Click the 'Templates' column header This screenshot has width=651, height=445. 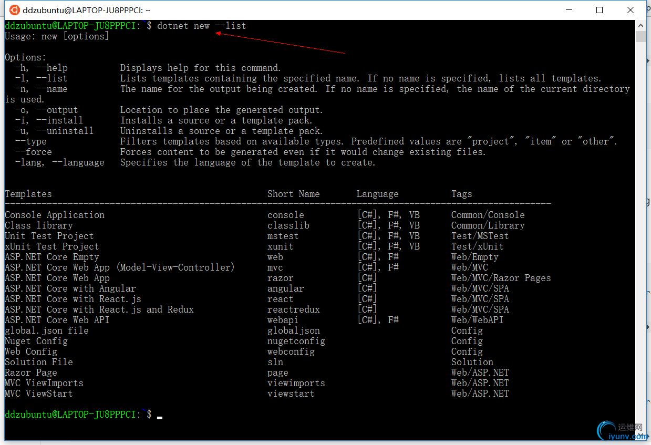pos(28,194)
